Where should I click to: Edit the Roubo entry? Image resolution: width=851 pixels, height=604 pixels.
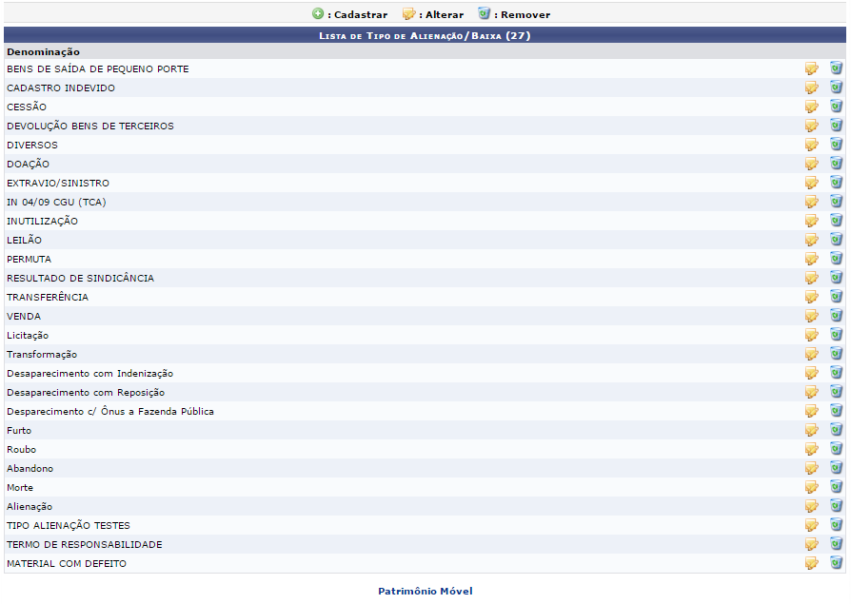[x=811, y=449]
